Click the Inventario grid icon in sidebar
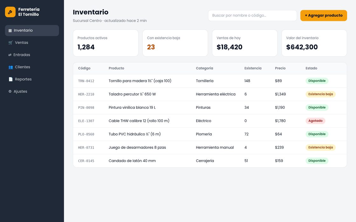The image size is (356, 222). [x=10, y=30]
